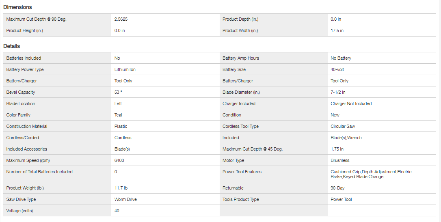Click the Details section heading

[x=12, y=46]
